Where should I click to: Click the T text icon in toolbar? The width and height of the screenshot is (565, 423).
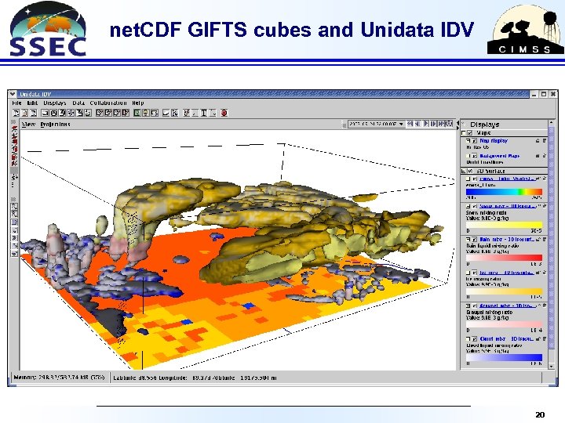click(x=203, y=113)
